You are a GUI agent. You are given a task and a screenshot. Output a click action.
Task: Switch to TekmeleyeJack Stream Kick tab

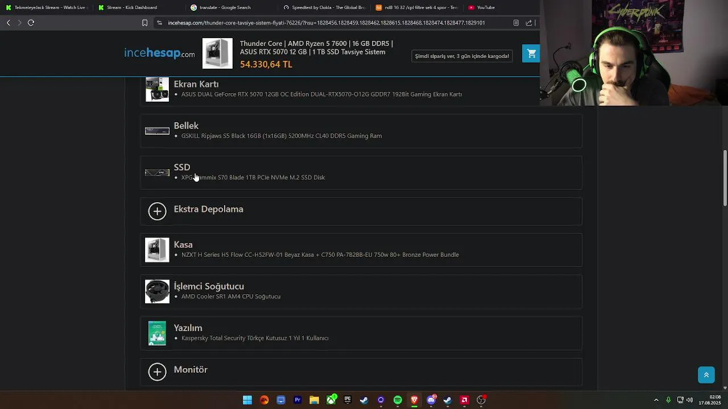(x=46, y=7)
